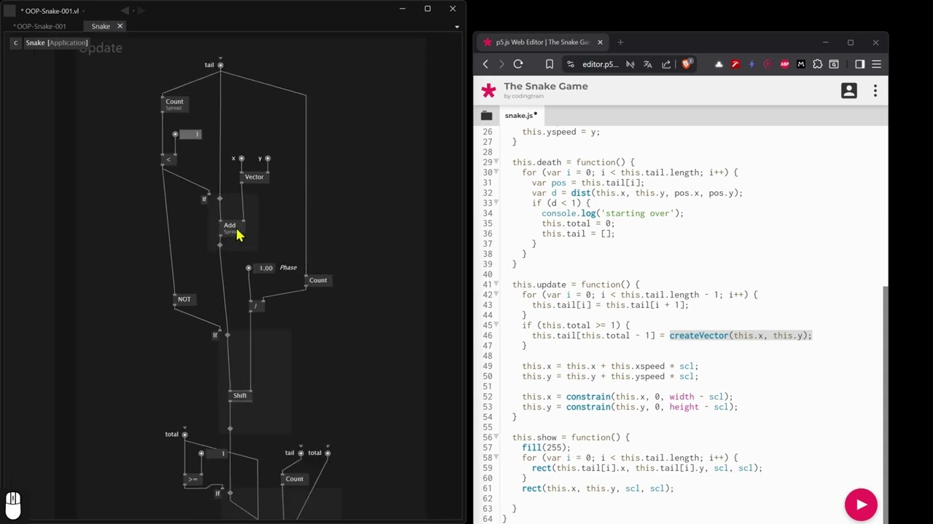Collapse the this.death function fold arrow
The width and height of the screenshot is (933, 524).
(497, 162)
